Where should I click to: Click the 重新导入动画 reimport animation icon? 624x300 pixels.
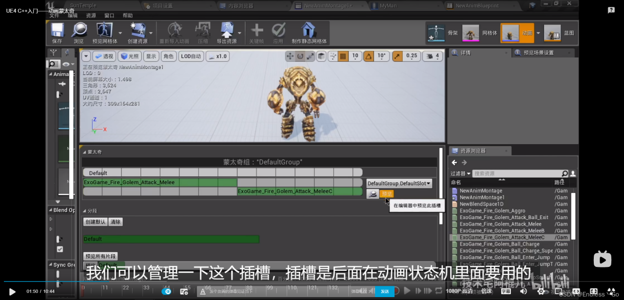[x=174, y=30]
